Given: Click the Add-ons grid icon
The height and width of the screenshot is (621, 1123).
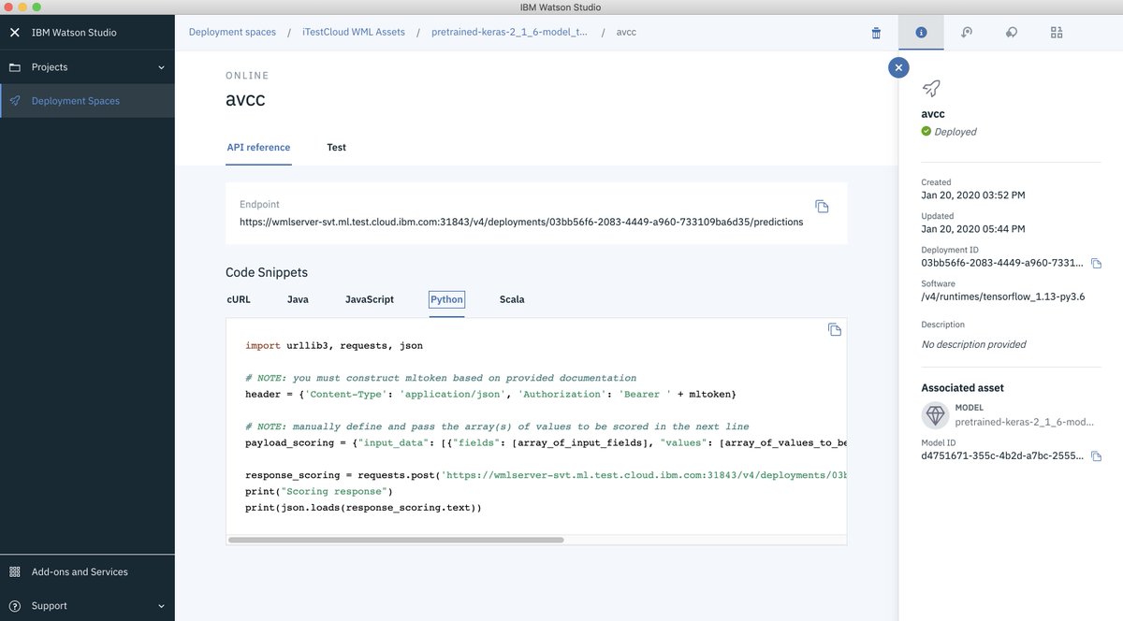Looking at the screenshot, I should [14, 571].
